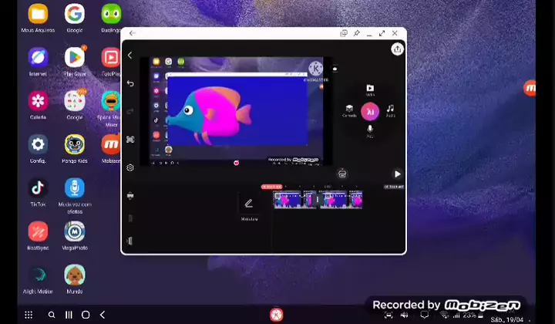Expand the timeline view
Viewport: 555px width, 324px height.
[x=130, y=195]
